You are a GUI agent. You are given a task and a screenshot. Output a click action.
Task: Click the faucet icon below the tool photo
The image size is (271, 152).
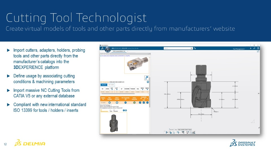point(147,78)
